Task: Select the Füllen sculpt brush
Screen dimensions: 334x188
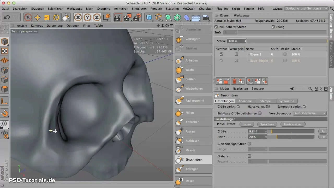Action: pyautogui.click(x=193, y=113)
